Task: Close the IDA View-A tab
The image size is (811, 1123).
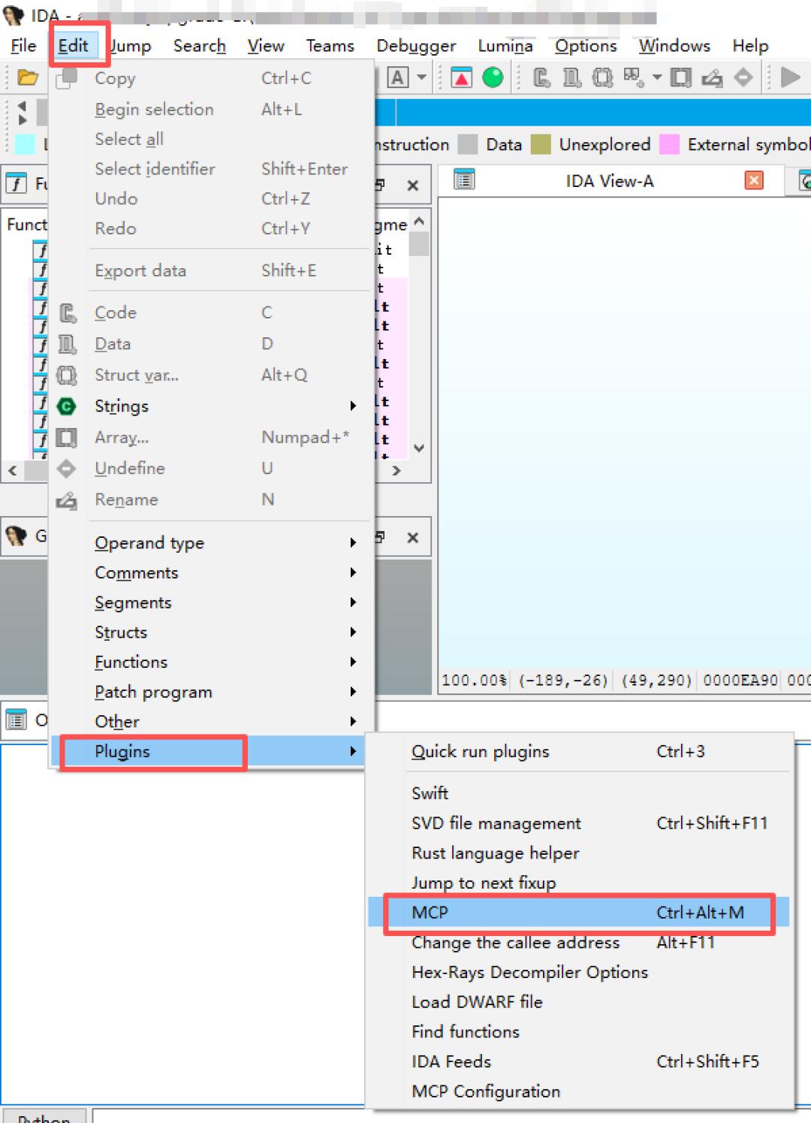Action: point(754,180)
